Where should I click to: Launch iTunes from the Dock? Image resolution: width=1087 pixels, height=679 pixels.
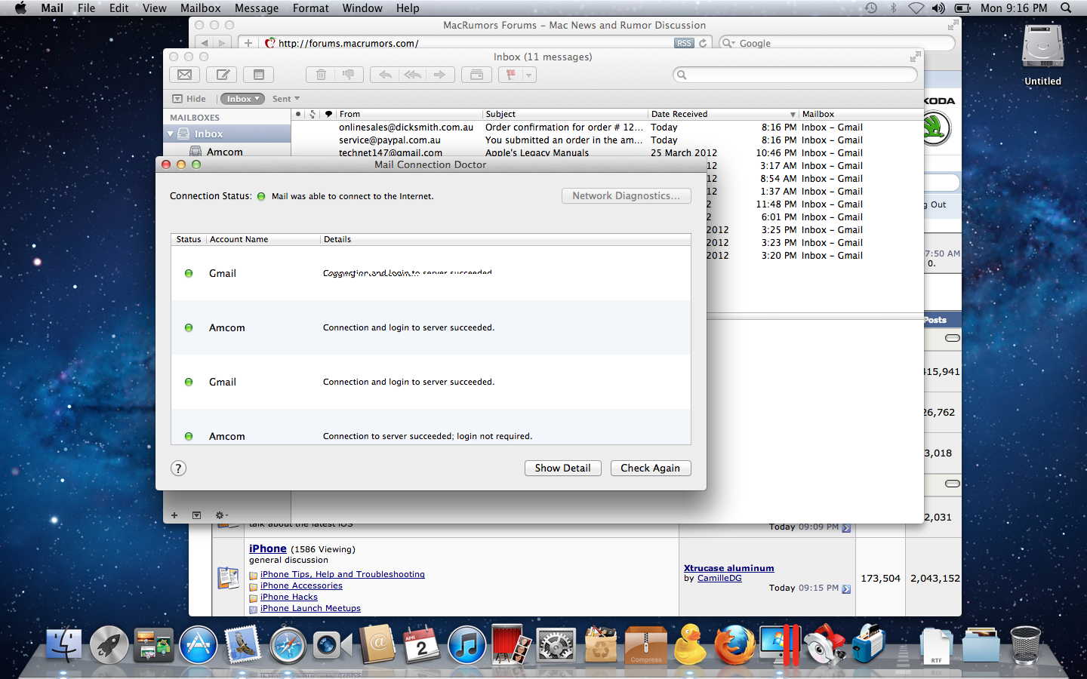pos(467,646)
